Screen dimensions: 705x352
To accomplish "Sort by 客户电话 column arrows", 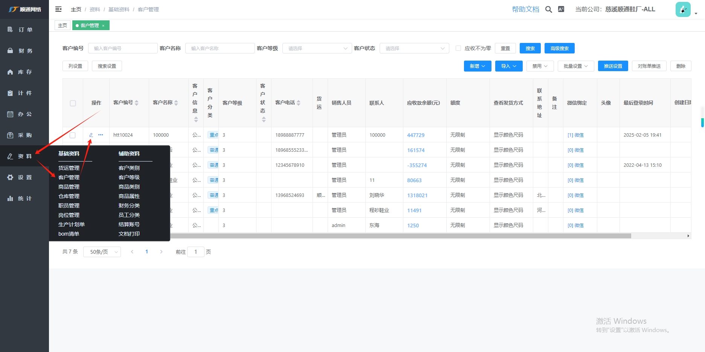I will pos(299,103).
